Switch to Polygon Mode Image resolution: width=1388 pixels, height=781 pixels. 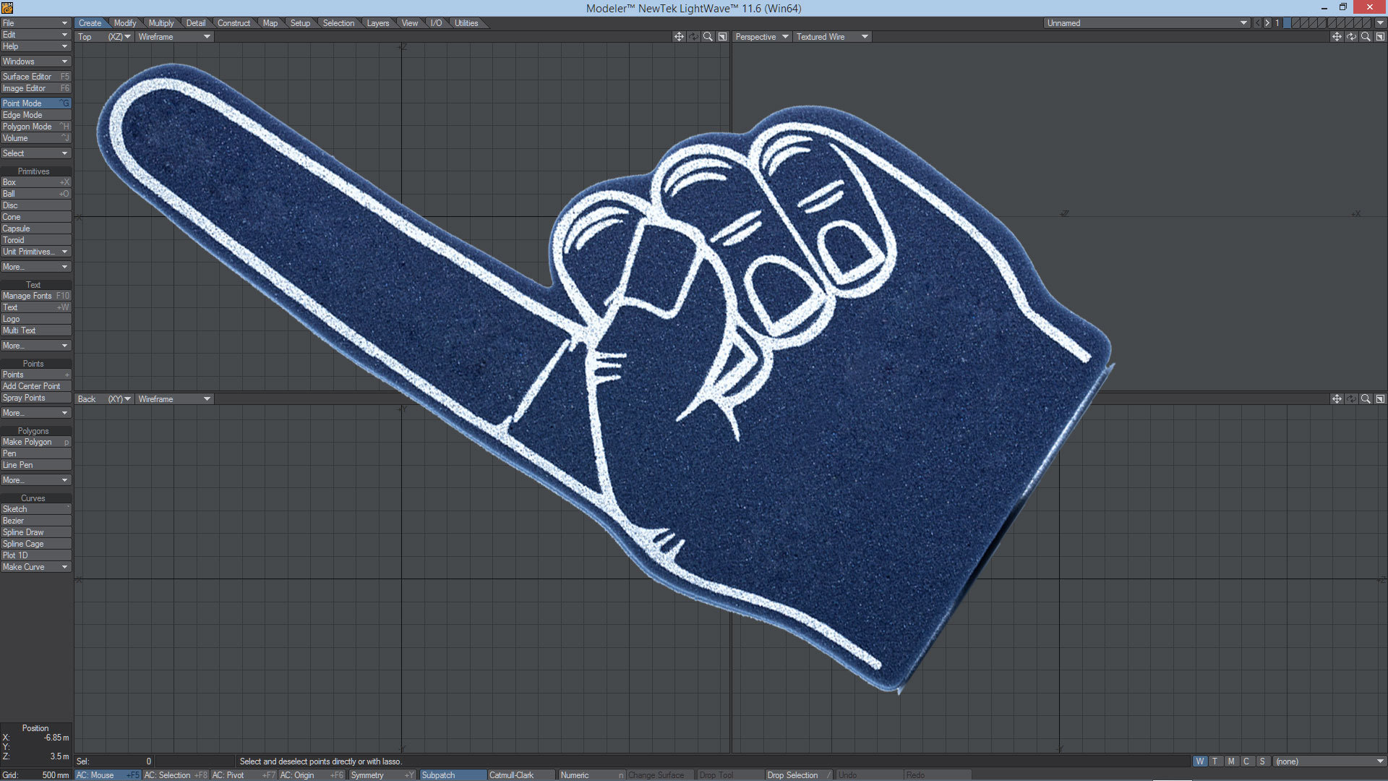pos(35,127)
